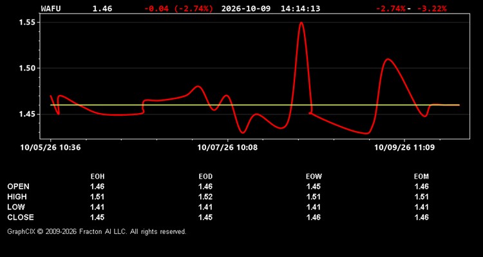Select the EOW LOW value 1.41
The height and width of the screenshot is (257, 483).
point(314,207)
